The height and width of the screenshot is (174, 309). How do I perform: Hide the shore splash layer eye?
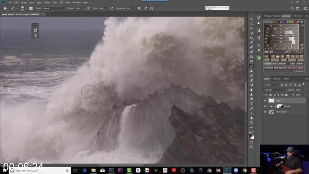click(x=265, y=112)
